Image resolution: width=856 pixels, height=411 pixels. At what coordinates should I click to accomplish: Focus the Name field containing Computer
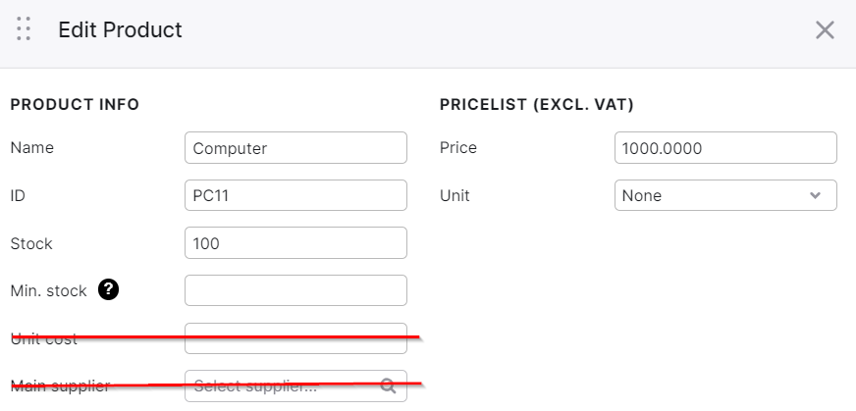295,148
